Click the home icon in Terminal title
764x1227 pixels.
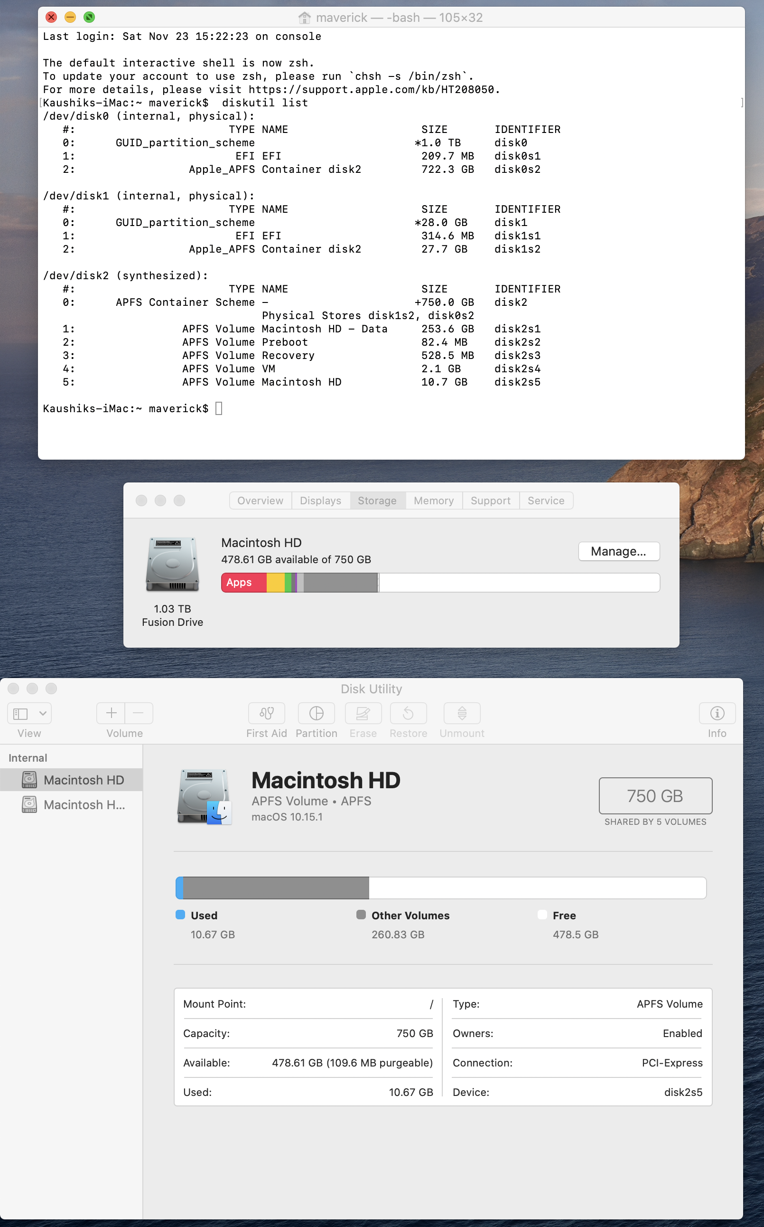[x=304, y=18]
